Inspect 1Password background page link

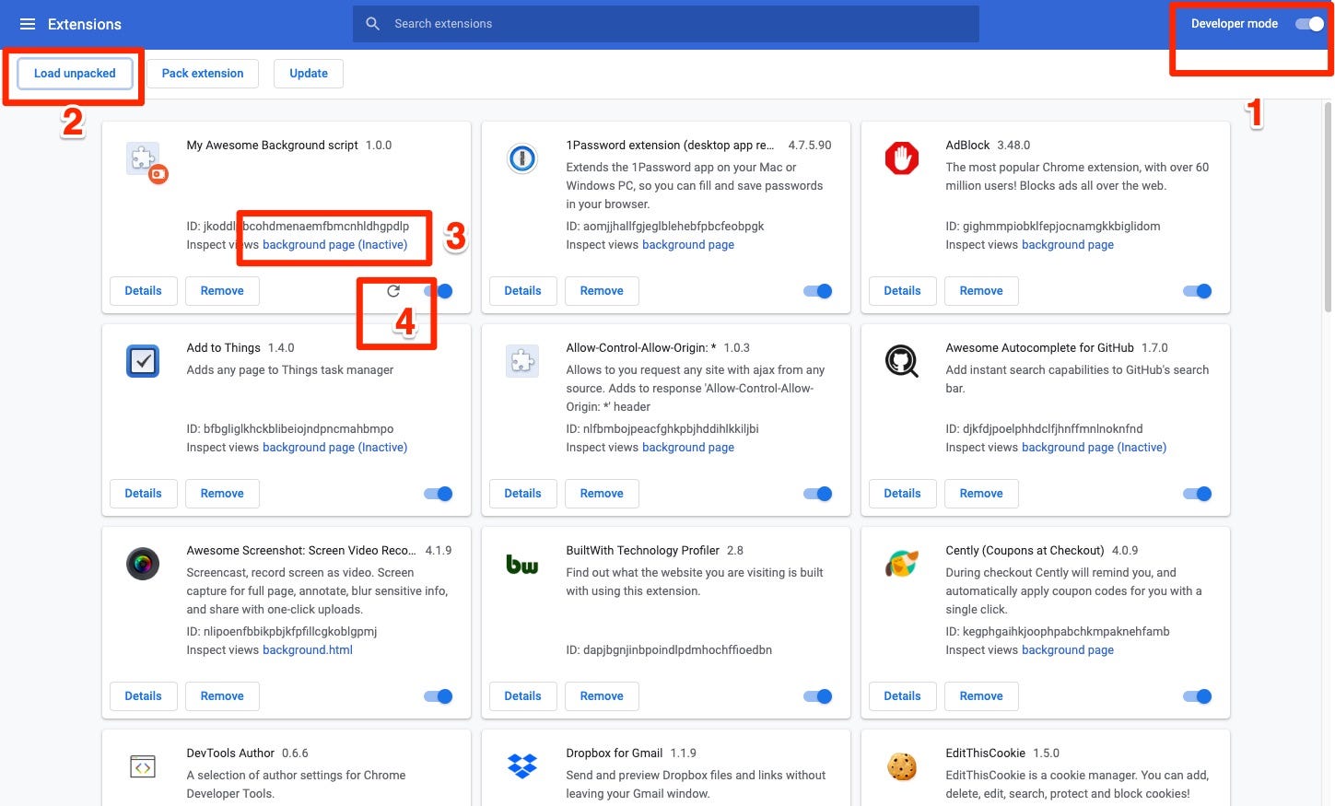tap(688, 245)
